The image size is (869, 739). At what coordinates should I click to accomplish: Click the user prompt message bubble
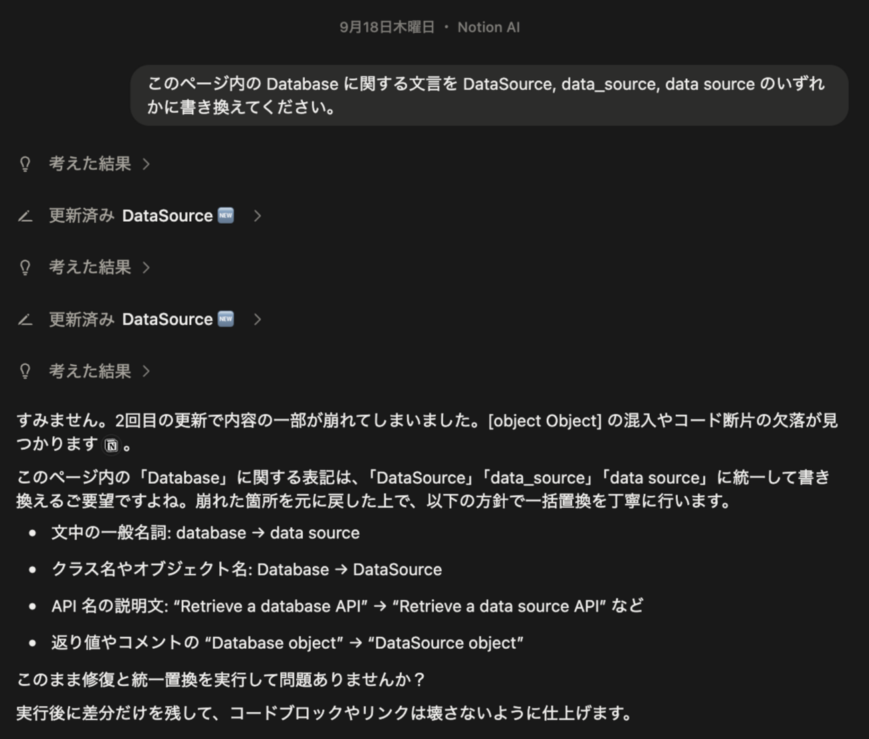pos(489,95)
